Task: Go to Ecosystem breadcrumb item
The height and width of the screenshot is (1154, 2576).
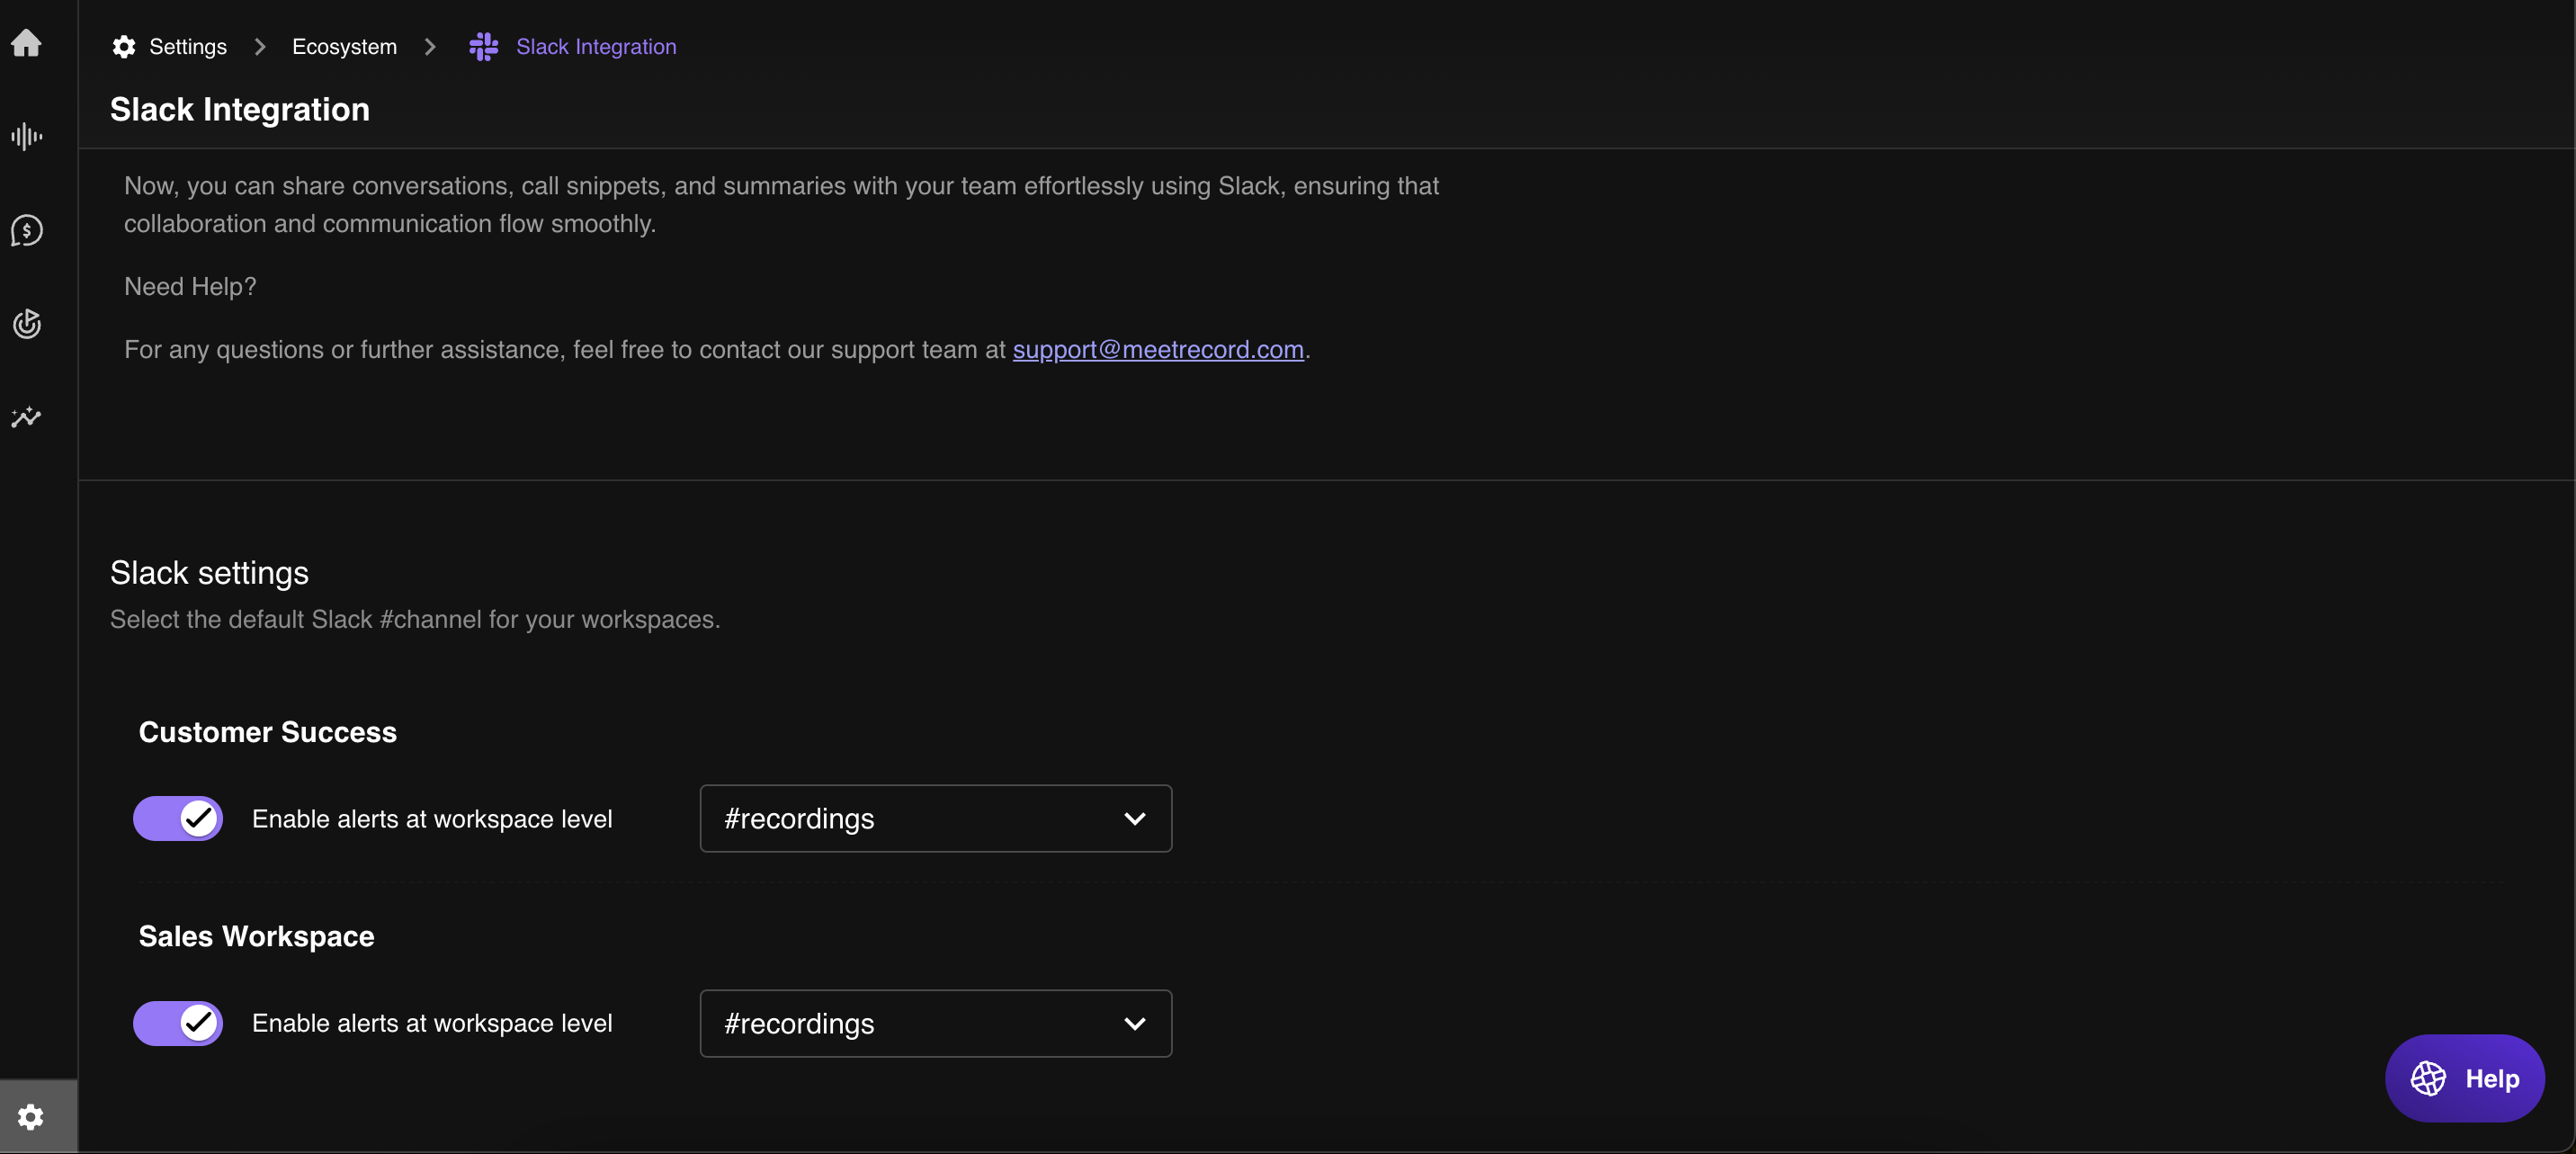Action: (344, 47)
